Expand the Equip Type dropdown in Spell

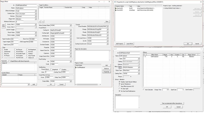[139, 70]
